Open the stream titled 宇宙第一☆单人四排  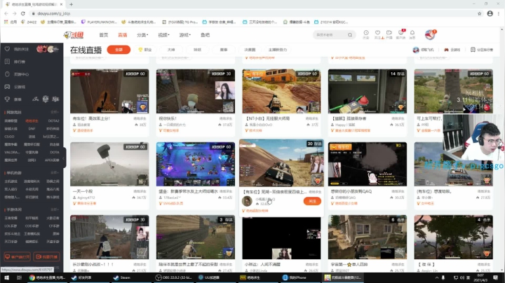[368, 237]
